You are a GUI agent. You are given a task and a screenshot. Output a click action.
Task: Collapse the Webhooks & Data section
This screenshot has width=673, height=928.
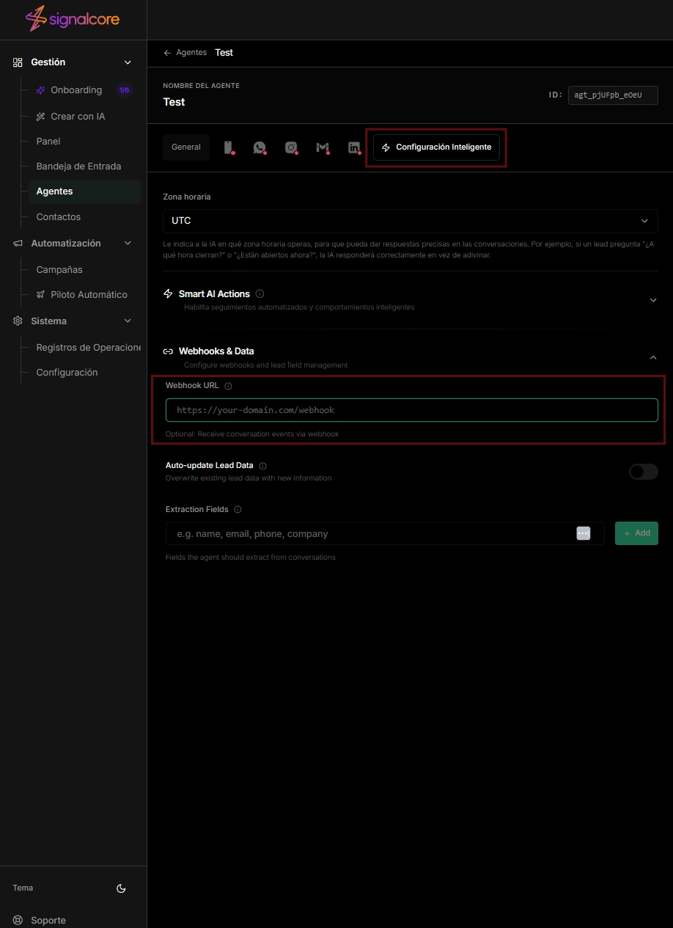653,357
